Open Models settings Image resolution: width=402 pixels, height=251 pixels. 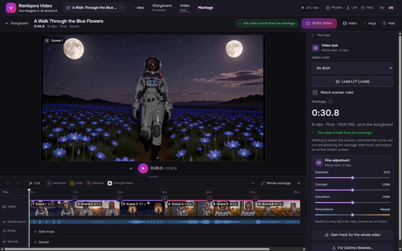(334, 8)
